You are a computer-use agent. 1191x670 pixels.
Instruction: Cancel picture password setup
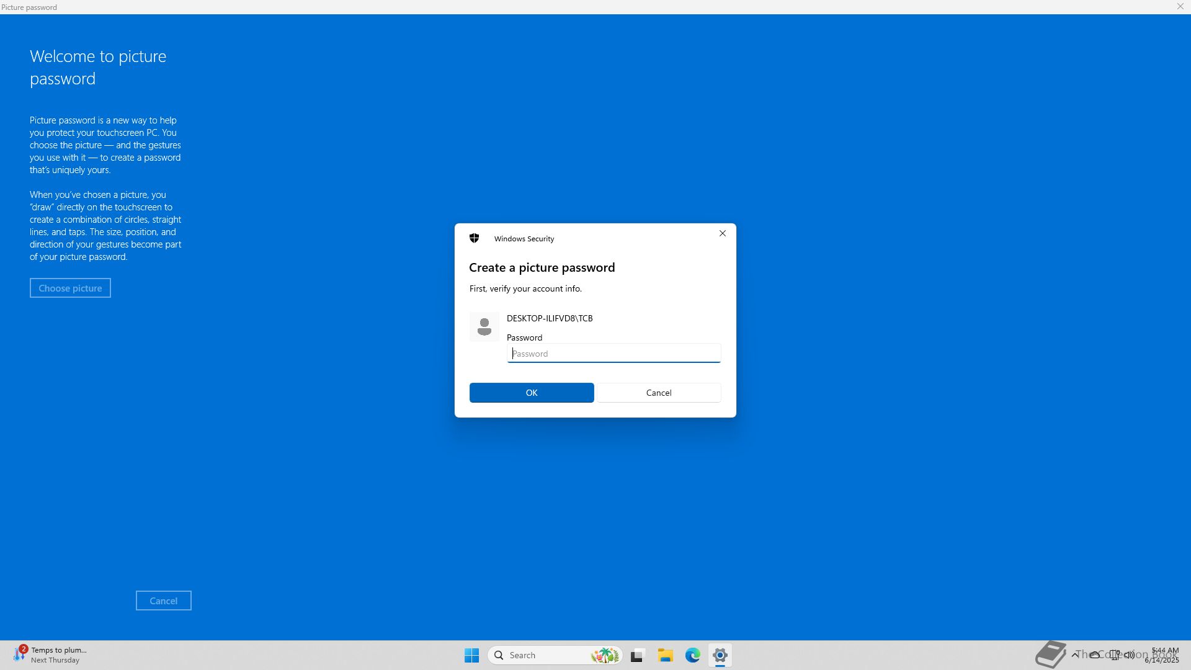coord(163,601)
